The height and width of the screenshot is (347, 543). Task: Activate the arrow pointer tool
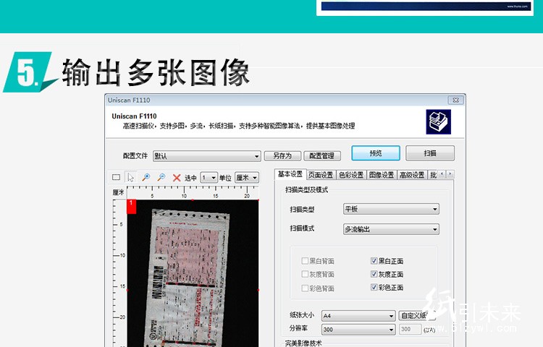pos(131,177)
